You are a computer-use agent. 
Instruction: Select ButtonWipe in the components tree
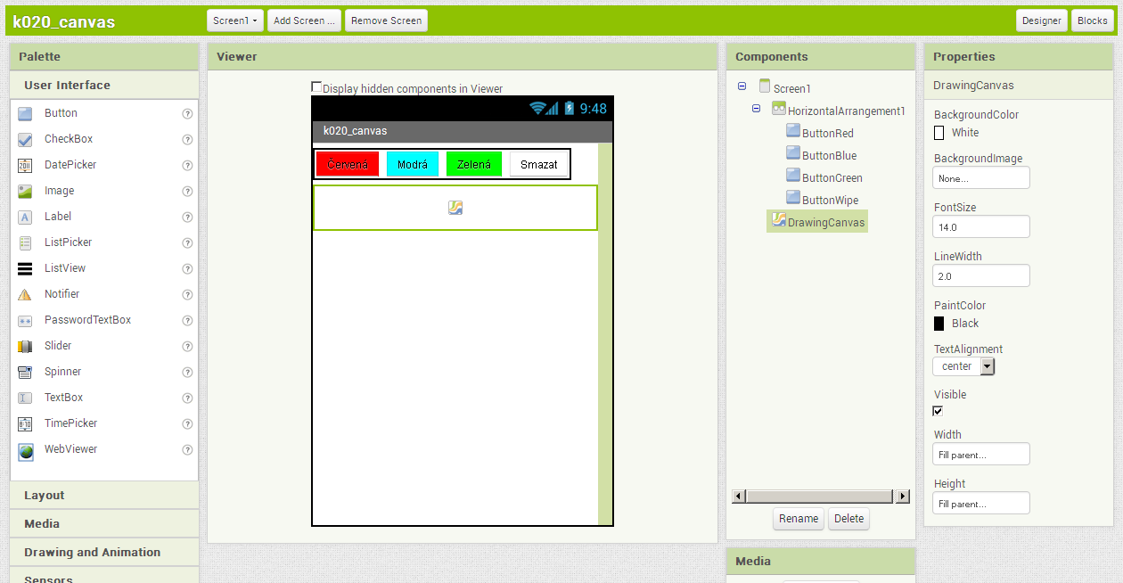[x=823, y=200]
